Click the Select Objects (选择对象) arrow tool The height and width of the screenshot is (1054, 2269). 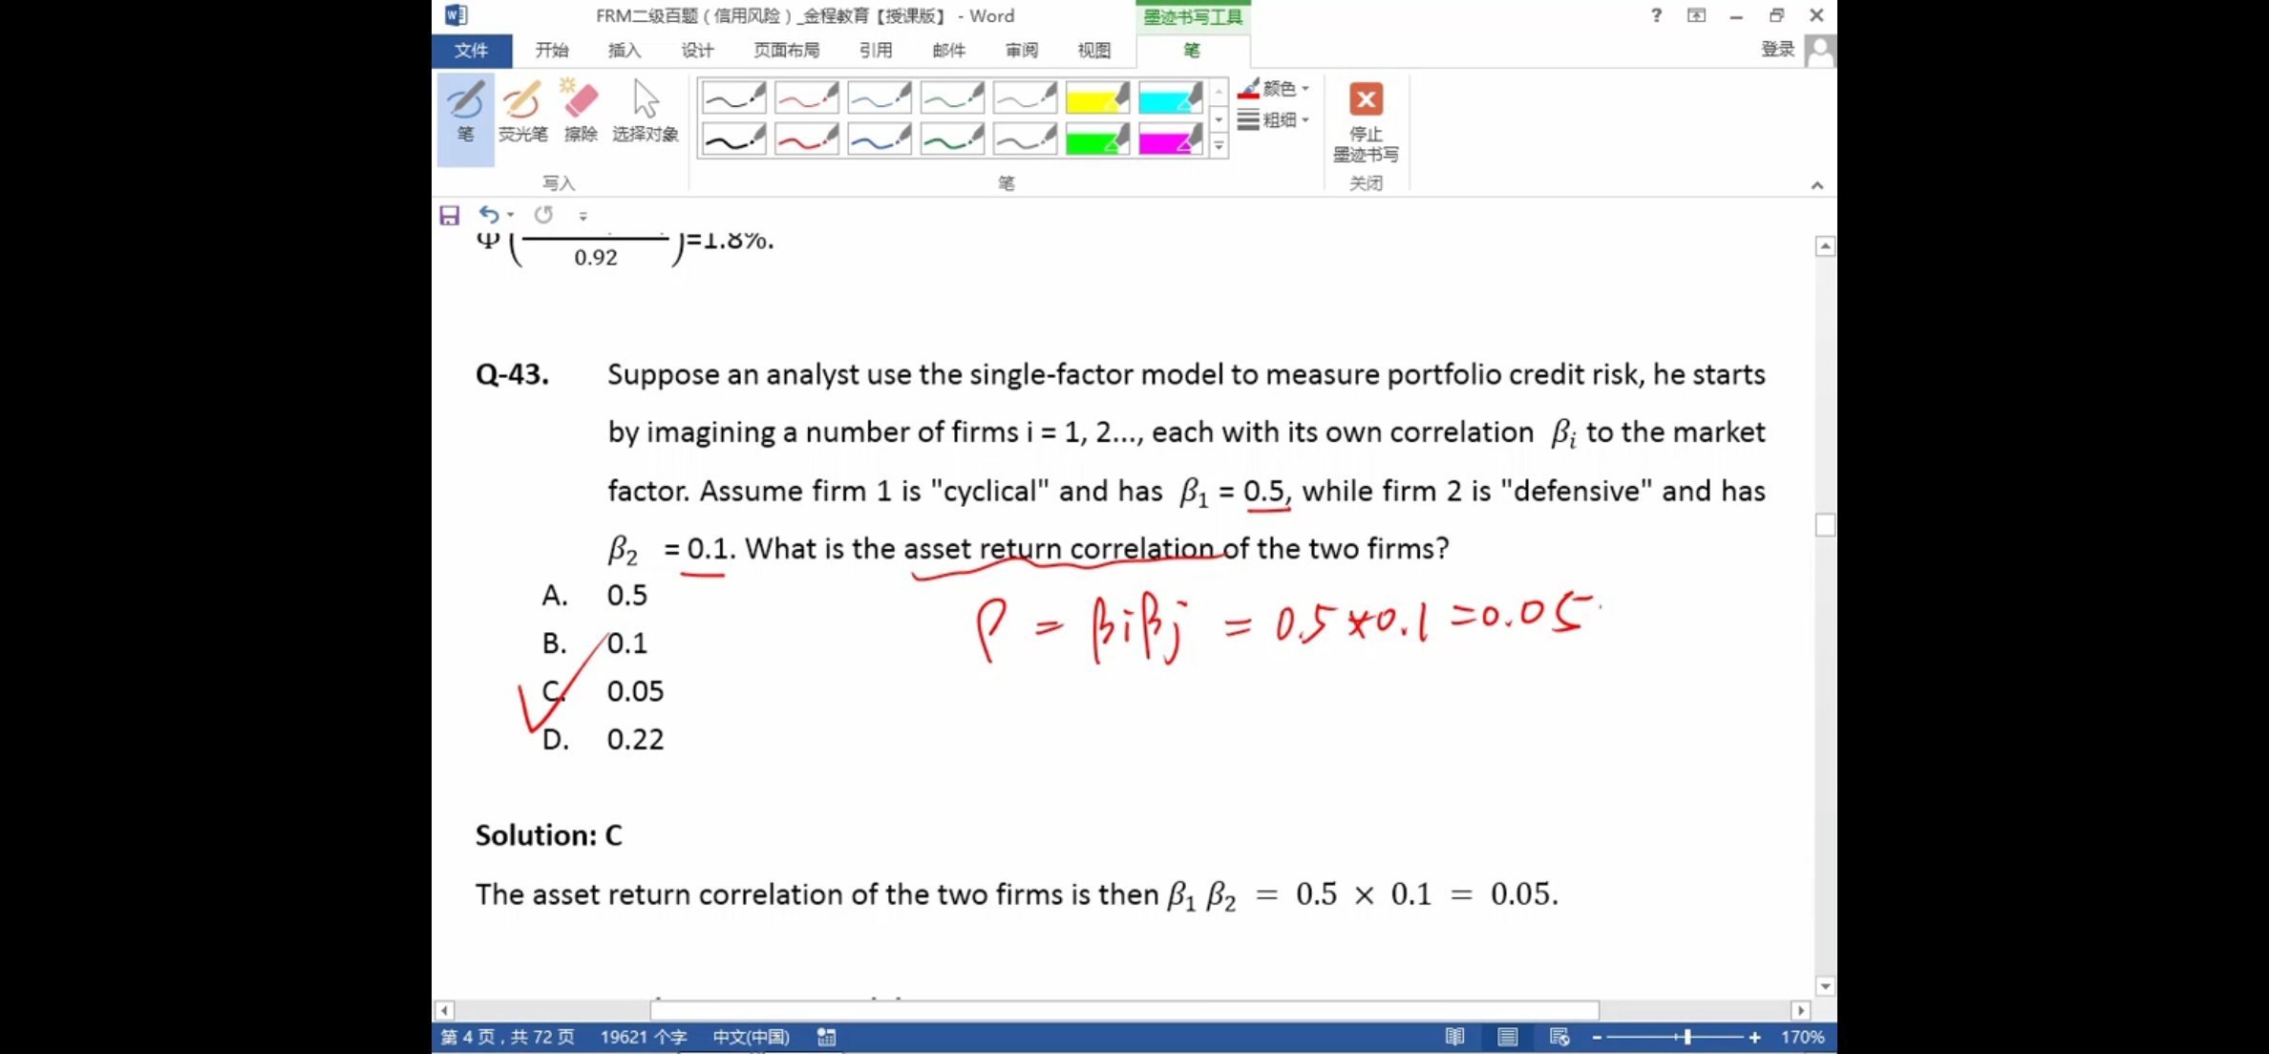coord(646,113)
